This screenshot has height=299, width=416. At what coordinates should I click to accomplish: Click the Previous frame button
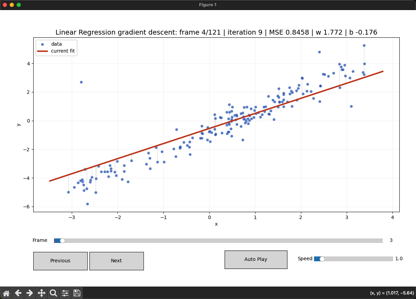[60, 261]
